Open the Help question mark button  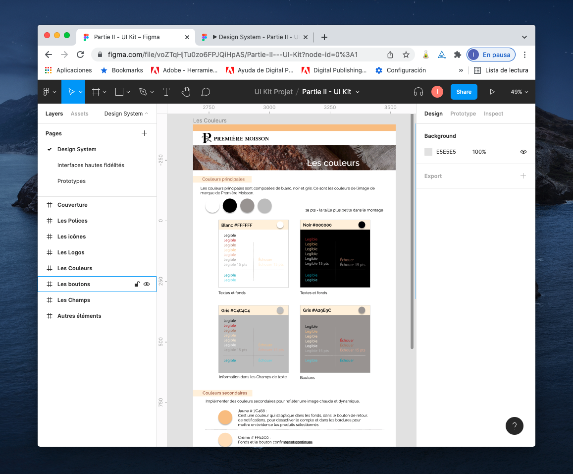point(514,425)
